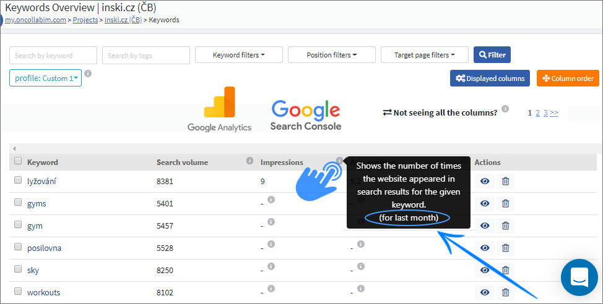Open Target page filters dropdown
The width and height of the screenshot is (603, 304).
point(425,55)
